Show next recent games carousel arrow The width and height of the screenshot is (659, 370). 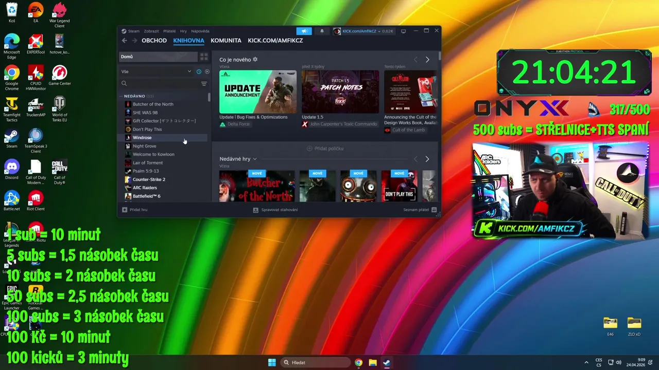[x=427, y=159]
